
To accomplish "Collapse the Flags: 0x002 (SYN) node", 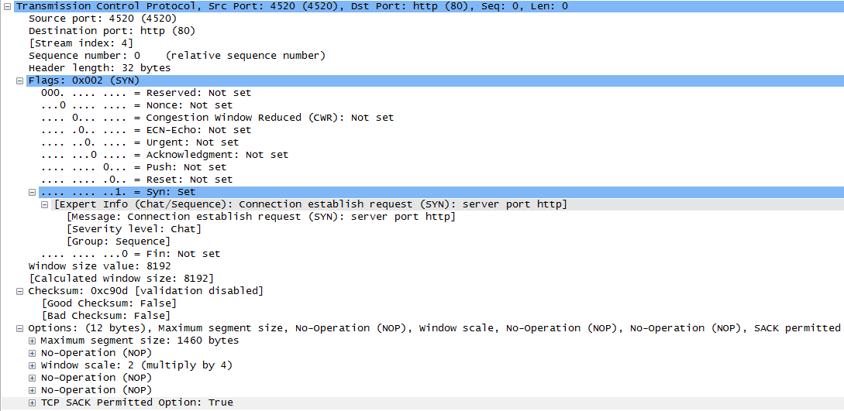I will tap(20, 80).
